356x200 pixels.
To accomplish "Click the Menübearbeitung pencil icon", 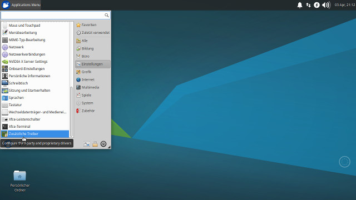I will (5, 32).
